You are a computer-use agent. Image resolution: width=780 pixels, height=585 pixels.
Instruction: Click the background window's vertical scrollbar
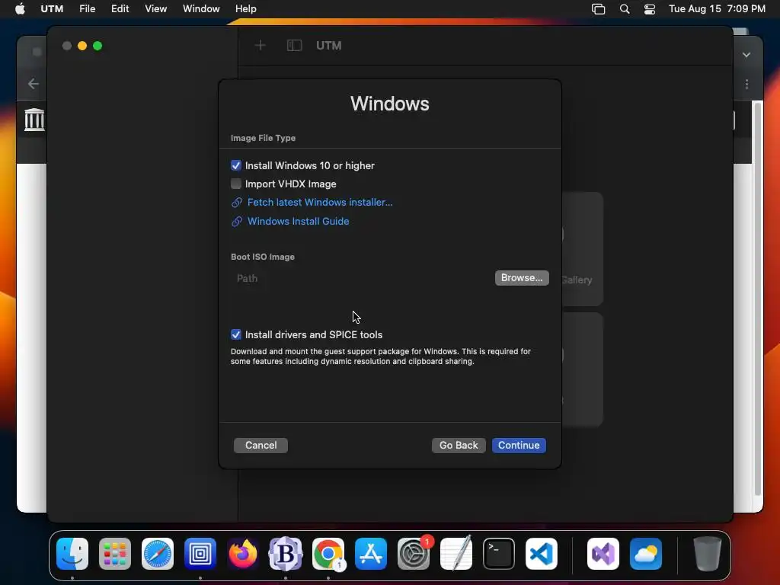758,299
